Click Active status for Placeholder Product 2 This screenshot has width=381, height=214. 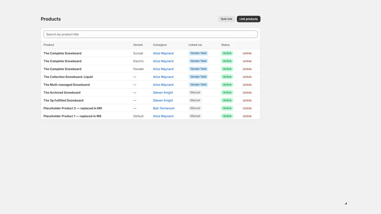pyautogui.click(x=227, y=108)
